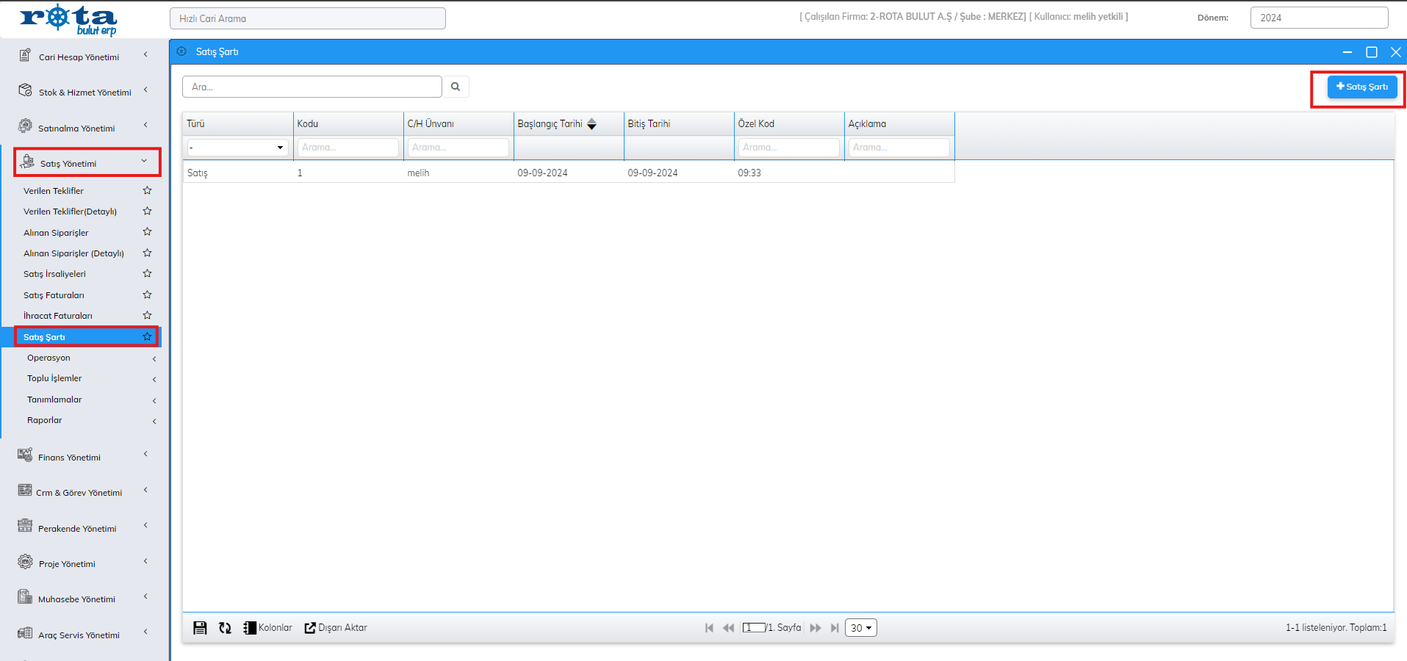Image resolution: width=1407 pixels, height=661 pixels.
Task: Toggle star next to İhracat Faturaları
Action: pyautogui.click(x=147, y=315)
